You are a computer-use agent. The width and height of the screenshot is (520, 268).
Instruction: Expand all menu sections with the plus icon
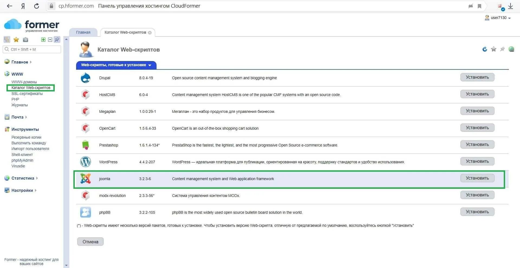tap(43, 40)
